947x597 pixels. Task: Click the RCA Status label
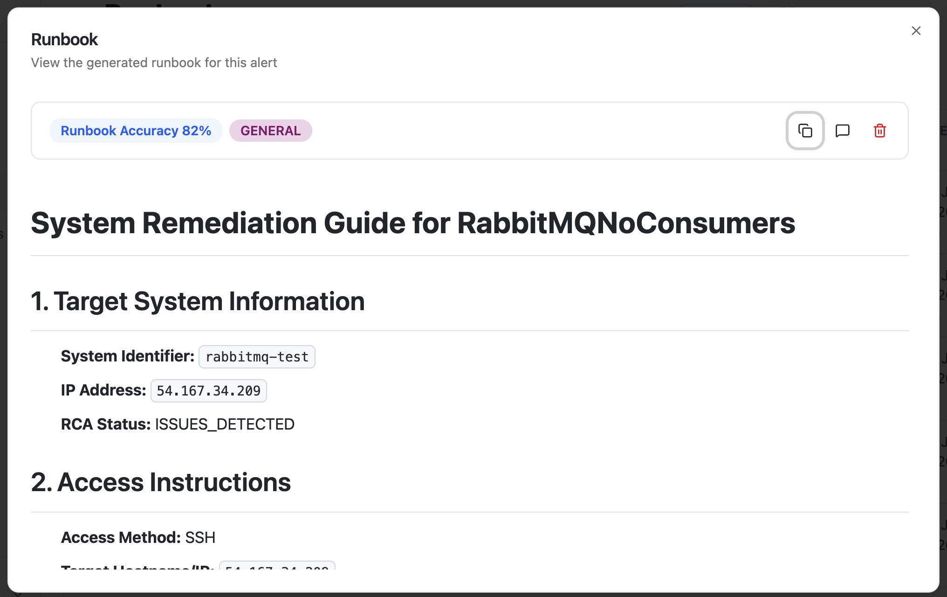click(x=106, y=424)
